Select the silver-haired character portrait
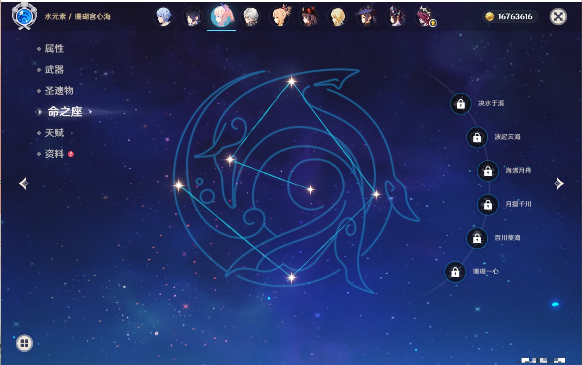The image size is (582, 365). (x=250, y=17)
